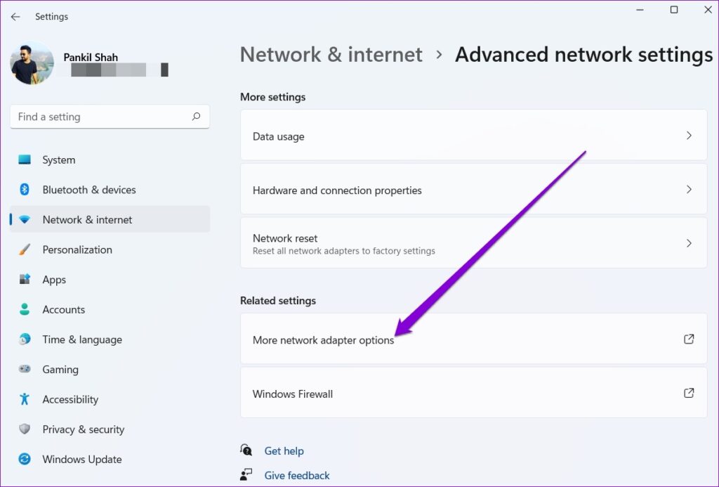Select the Gaming Xbox icon
719x487 pixels.
[25, 369]
